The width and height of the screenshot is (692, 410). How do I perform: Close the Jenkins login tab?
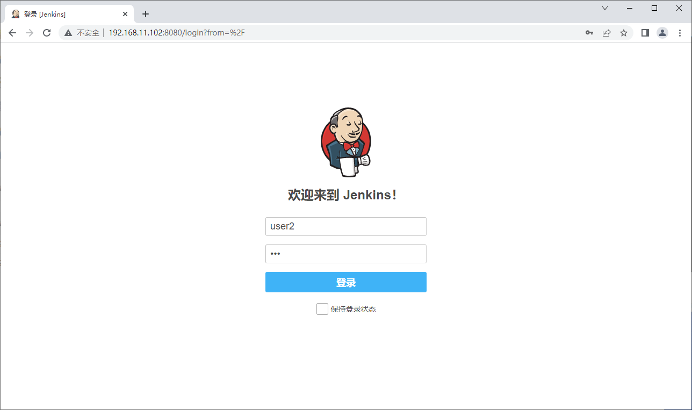(125, 14)
